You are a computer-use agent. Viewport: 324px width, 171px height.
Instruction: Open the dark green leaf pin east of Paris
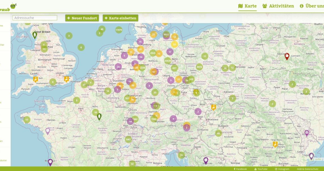[99, 117]
